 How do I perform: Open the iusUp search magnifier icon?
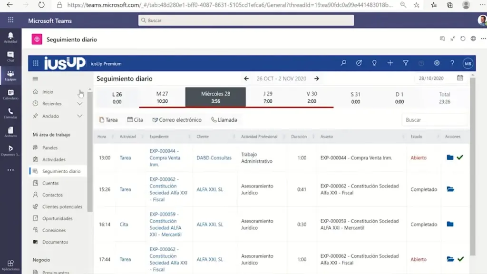click(343, 63)
